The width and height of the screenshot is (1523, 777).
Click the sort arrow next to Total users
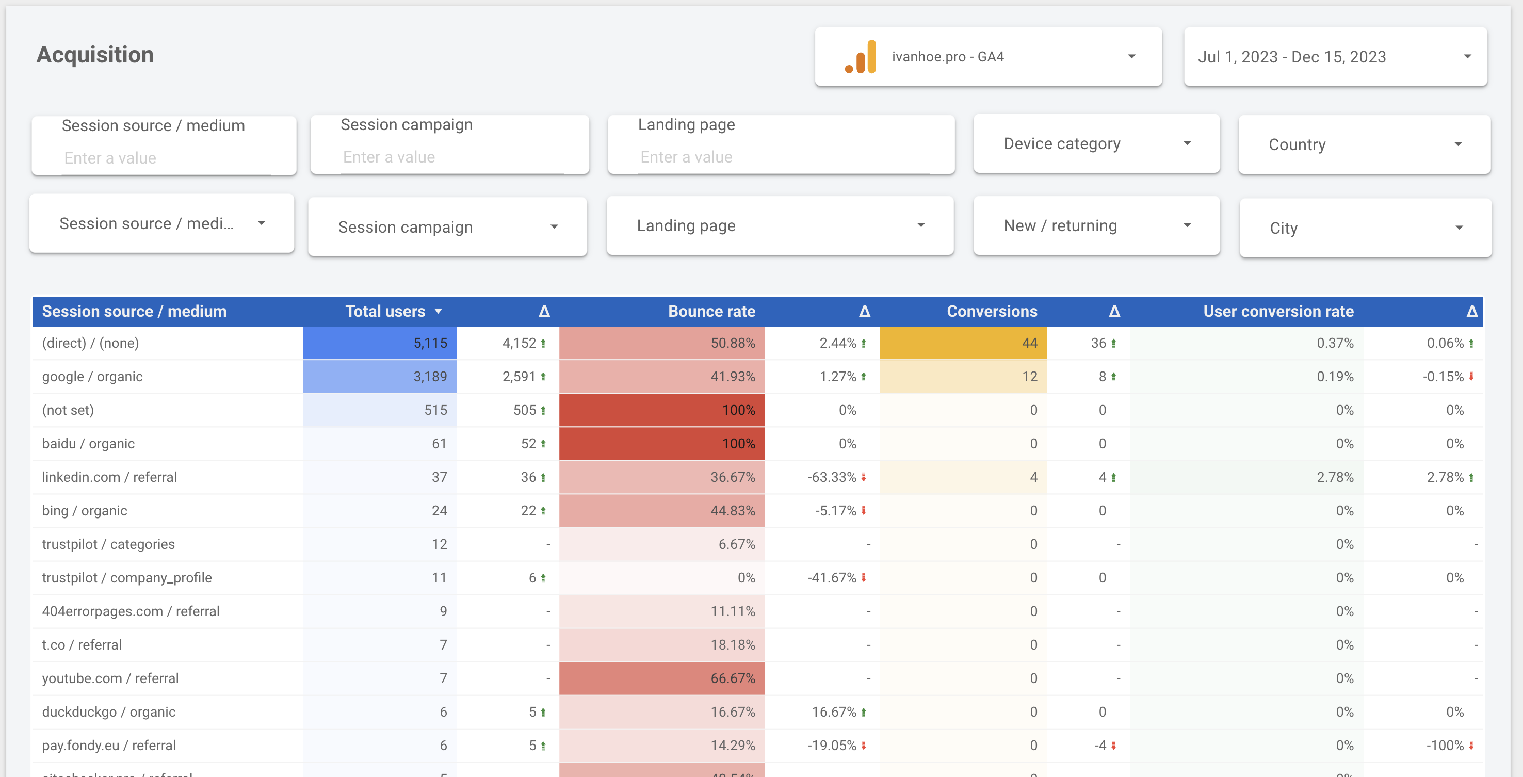(x=438, y=312)
